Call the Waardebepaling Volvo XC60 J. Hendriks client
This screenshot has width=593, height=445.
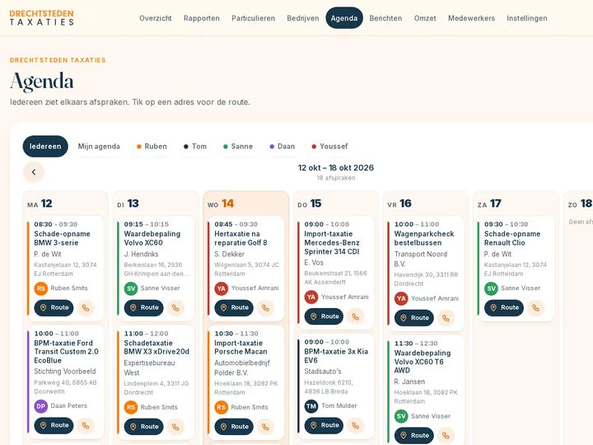[x=175, y=307]
